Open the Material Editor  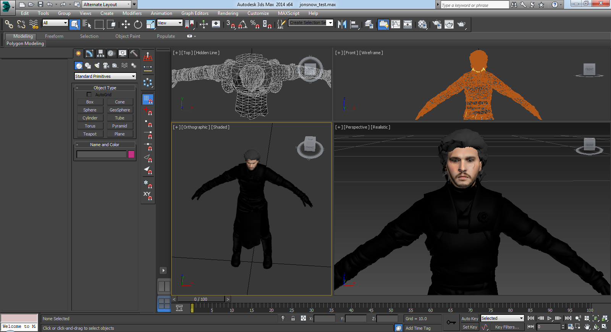(422, 24)
